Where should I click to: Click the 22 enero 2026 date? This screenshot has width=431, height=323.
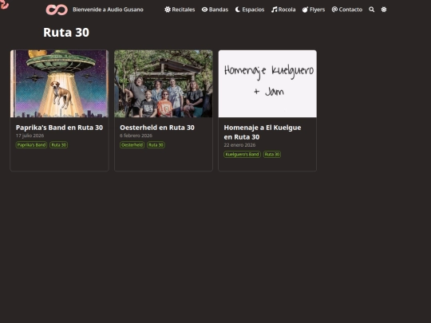239,145
